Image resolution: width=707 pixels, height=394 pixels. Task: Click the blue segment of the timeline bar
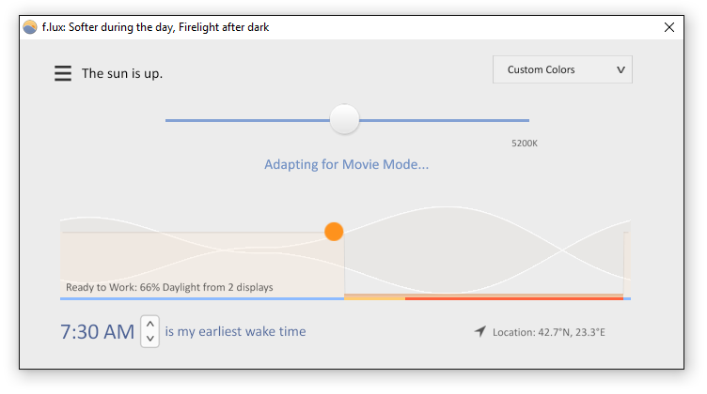click(x=202, y=298)
